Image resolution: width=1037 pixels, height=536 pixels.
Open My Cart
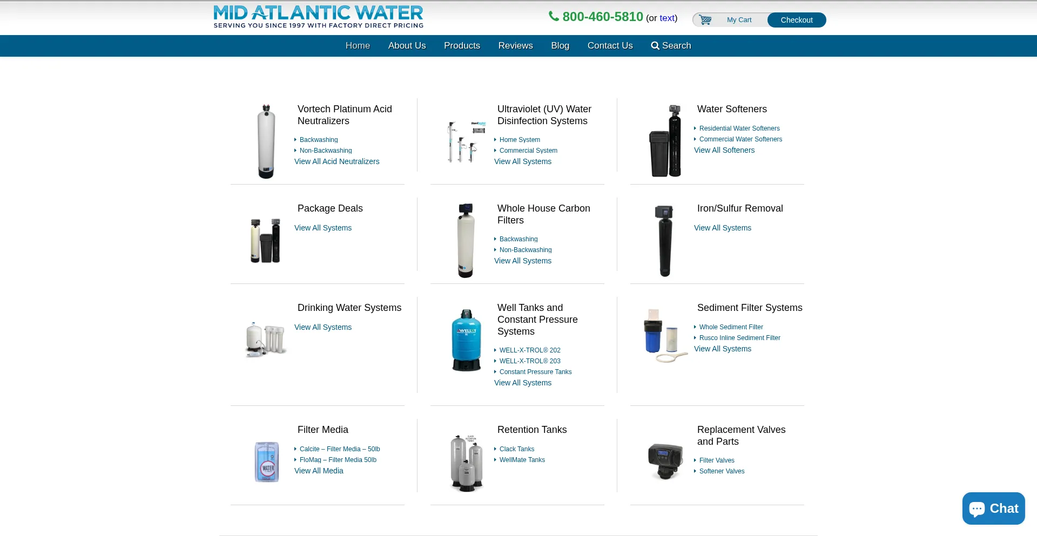pos(739,20)
